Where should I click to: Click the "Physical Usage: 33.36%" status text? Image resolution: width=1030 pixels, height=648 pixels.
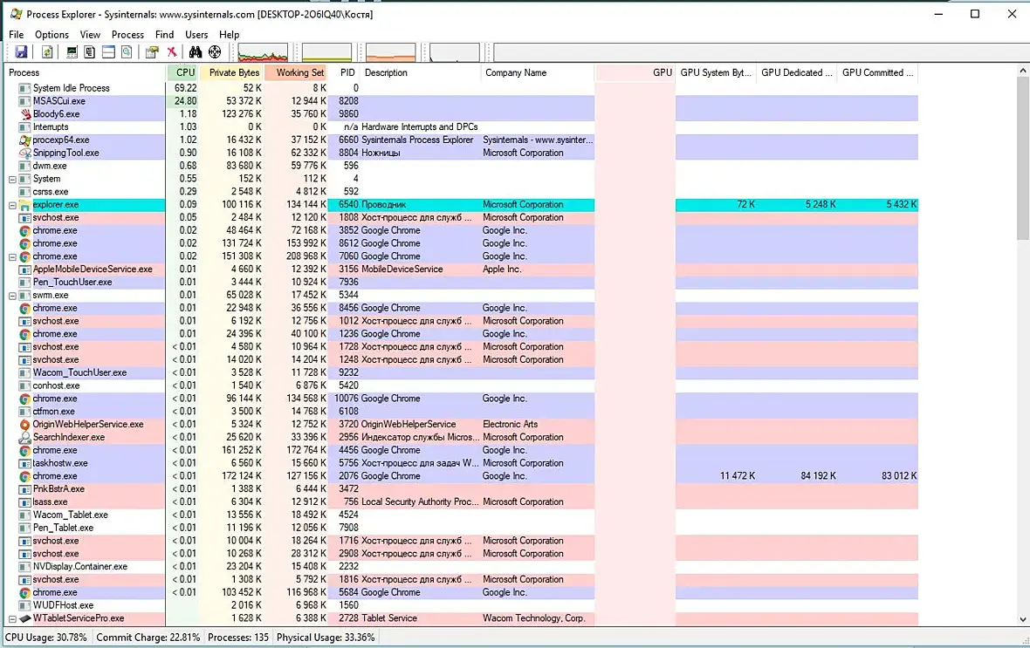pyautogui.click(x=326, y=638)
